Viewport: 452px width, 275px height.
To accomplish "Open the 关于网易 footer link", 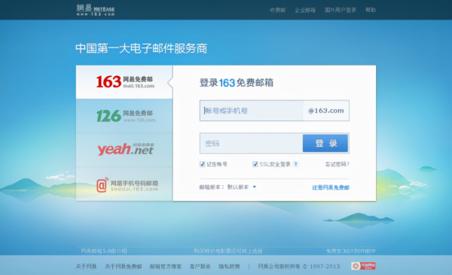I will click(86, 267).
